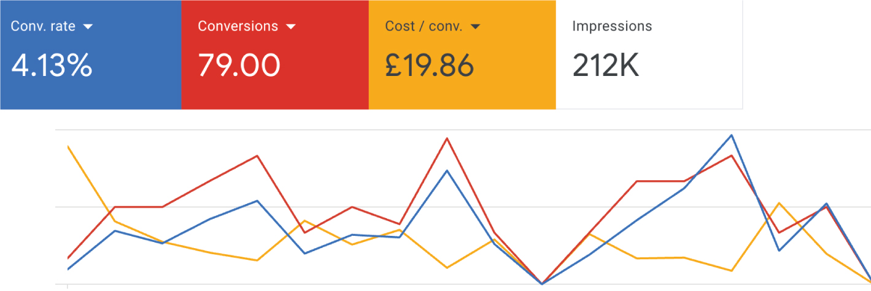Image resolution: width=871 pixels, height=291 pixels.
Task: Click the yellow line's starting point at top left
Action: pos(68,146)
